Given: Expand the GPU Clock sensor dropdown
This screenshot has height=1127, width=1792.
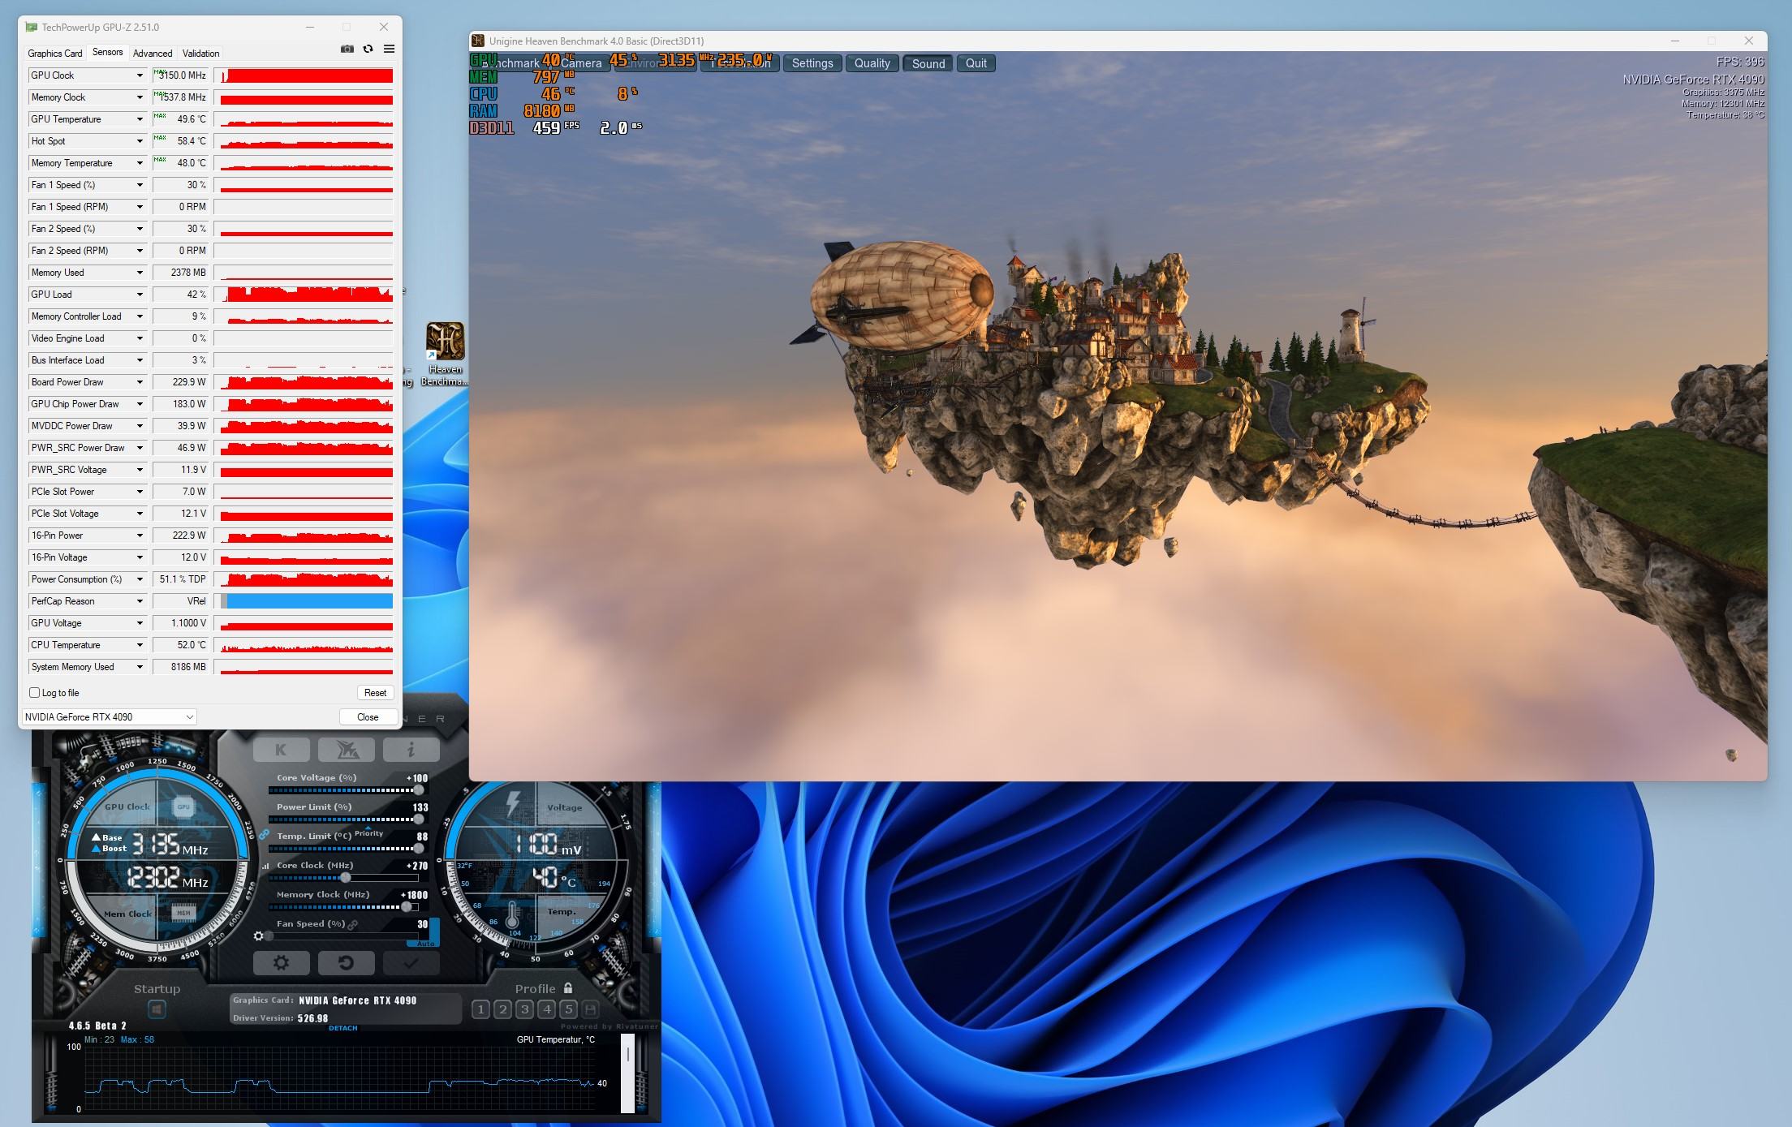Looking at the screenshot, I should pos(140,75).
